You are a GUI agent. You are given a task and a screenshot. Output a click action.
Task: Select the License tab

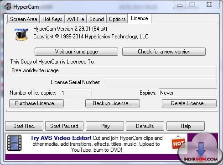coord(140,18)
